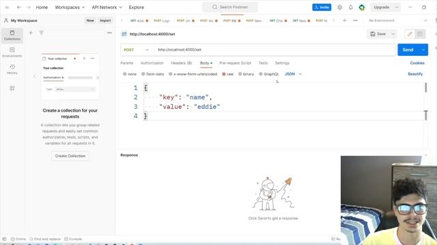437x245 pixels.
Task: Select the none body option
Action: tap(130, 74)
